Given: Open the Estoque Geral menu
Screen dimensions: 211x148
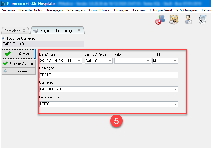Looking at the screenshot, I should tap(161, 10).
